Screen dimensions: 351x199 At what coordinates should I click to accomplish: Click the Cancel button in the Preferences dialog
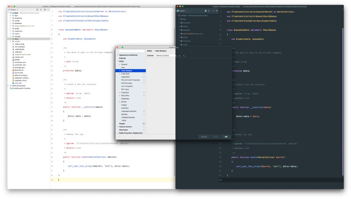pos(204,137)
